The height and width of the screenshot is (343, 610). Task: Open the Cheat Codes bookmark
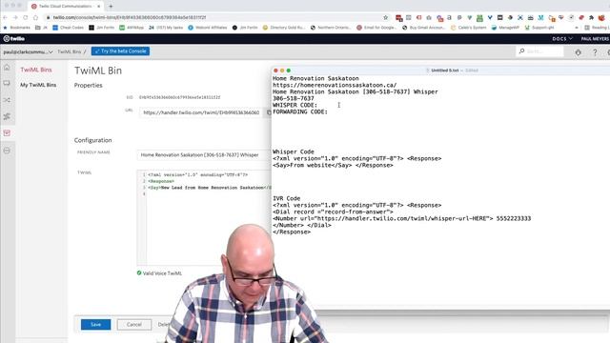pos(68,28)
